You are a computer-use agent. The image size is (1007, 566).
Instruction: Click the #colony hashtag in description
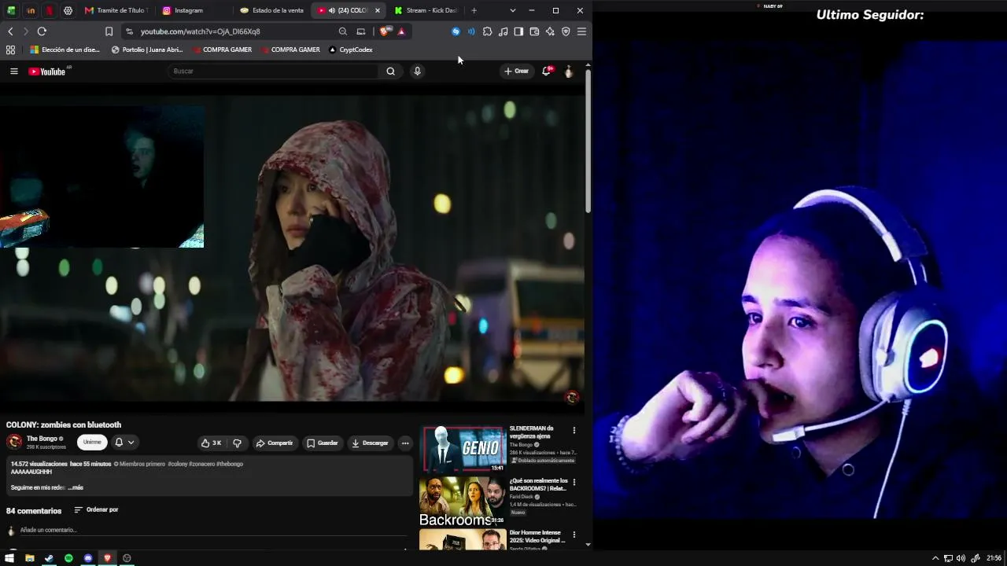tap(177, 464)
